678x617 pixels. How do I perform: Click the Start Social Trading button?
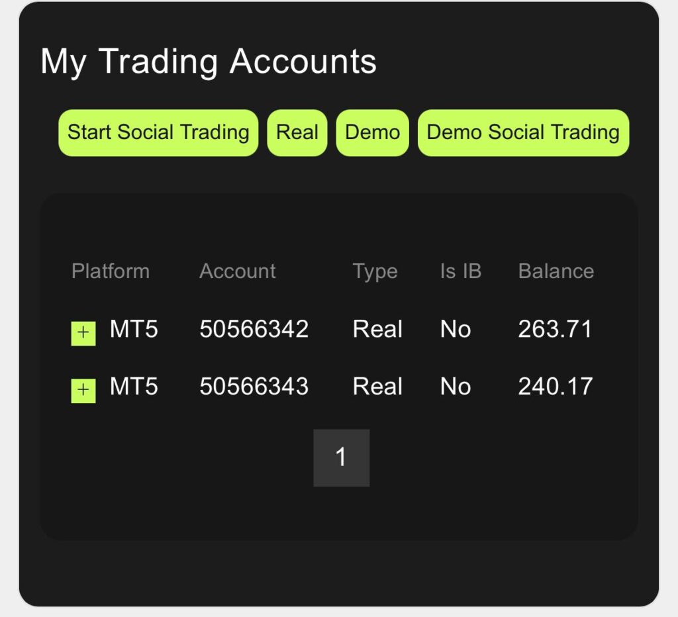point(158,132)
